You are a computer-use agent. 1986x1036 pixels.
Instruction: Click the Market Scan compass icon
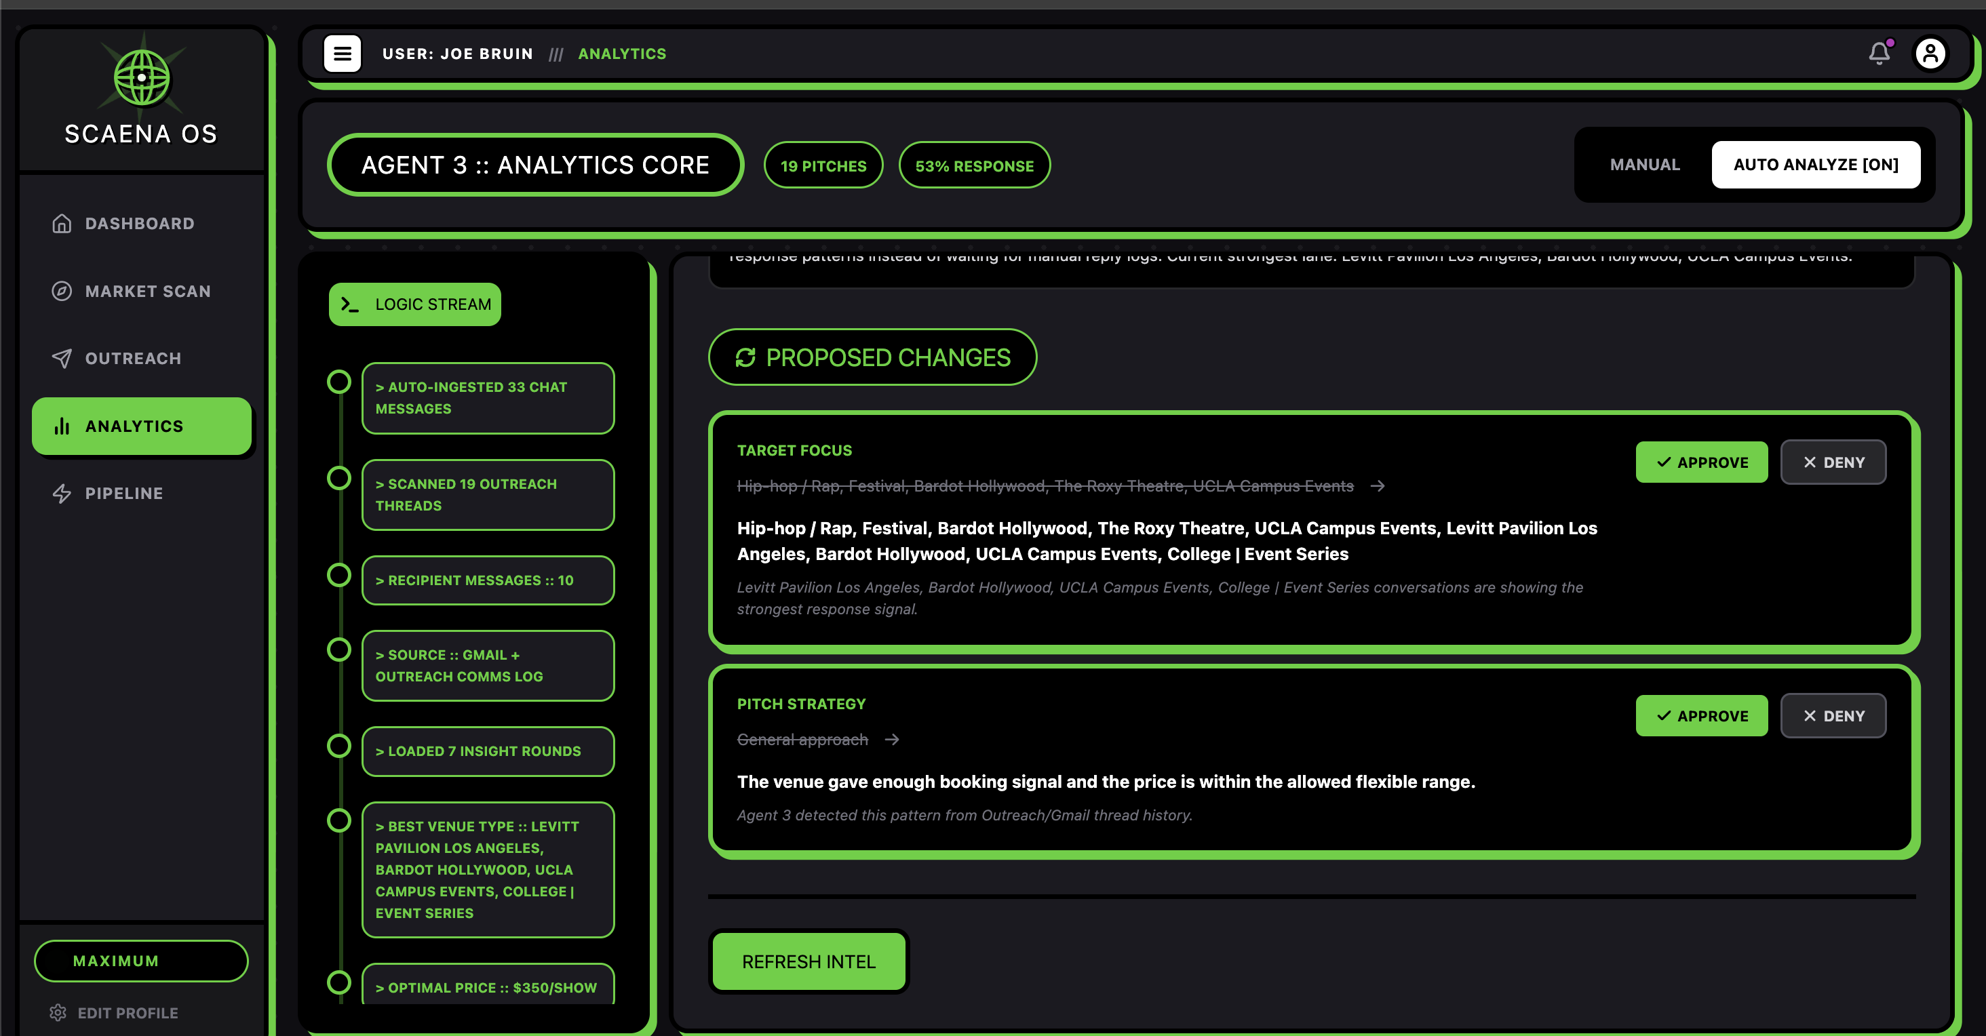pyautogui.click(x=62, y=292)
